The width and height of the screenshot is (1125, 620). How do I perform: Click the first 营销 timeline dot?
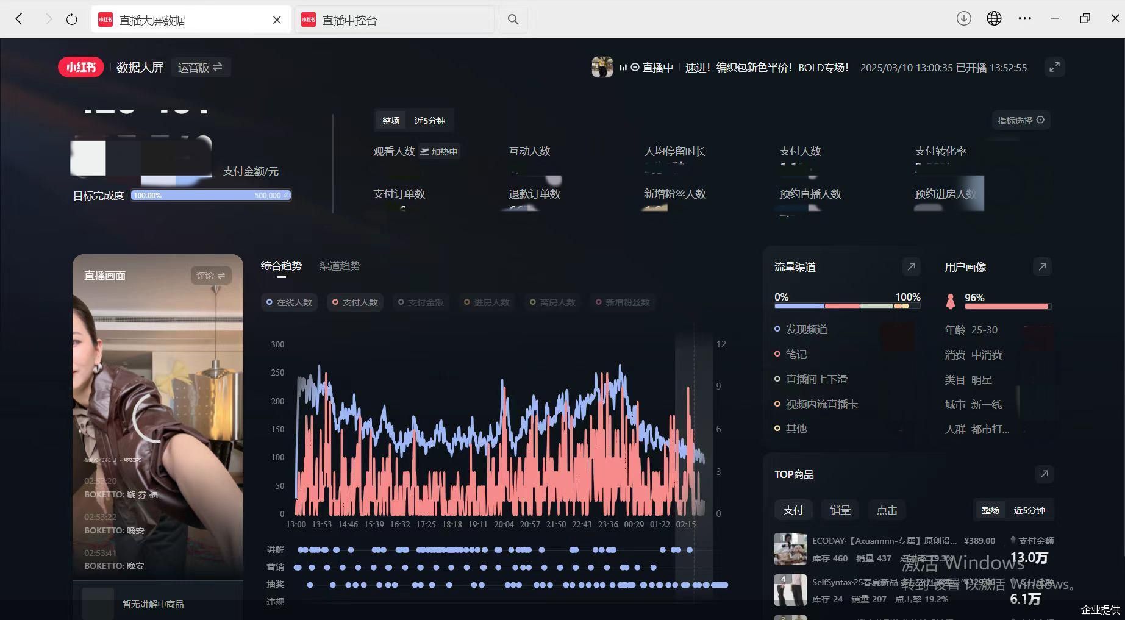pos(298,568)
